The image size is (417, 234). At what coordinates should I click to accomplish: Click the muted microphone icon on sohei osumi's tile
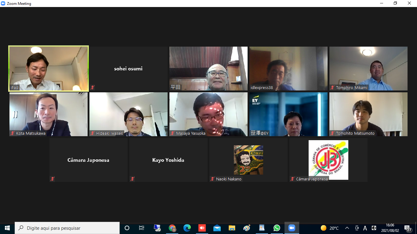point(92,88)
